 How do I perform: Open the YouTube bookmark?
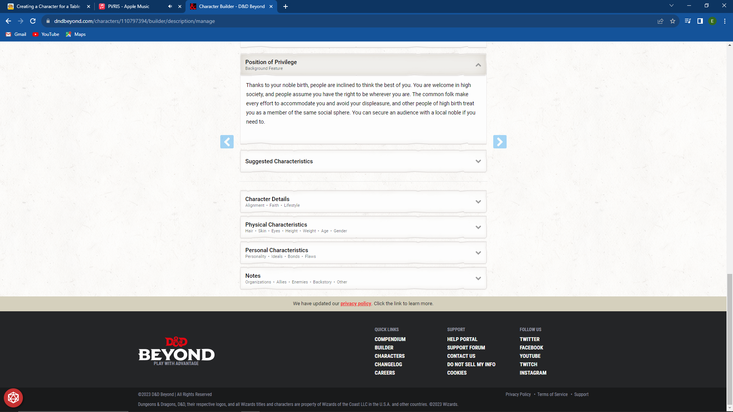click(x=46, y=34)
